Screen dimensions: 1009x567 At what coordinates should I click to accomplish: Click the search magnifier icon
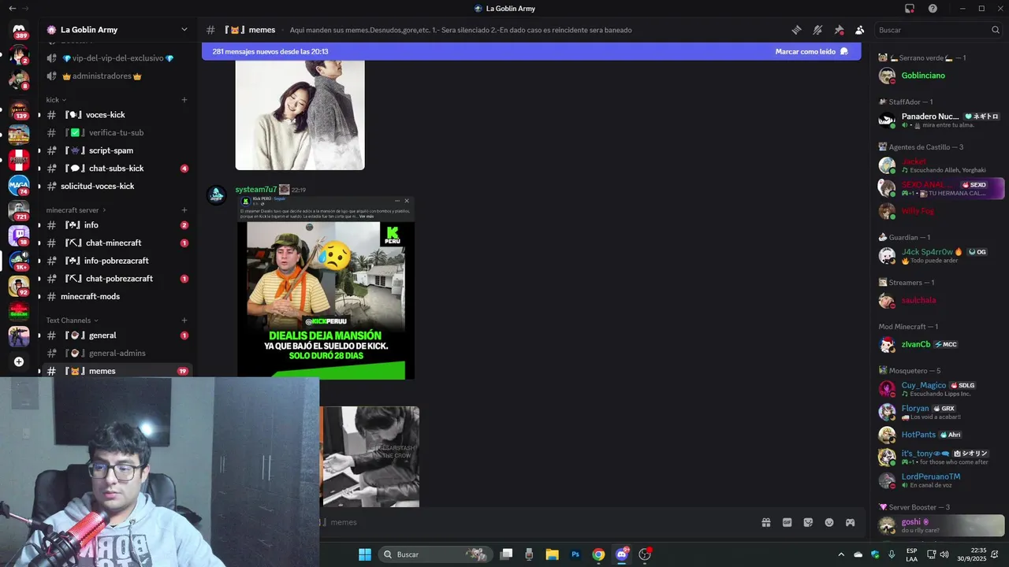pos(996,30)
